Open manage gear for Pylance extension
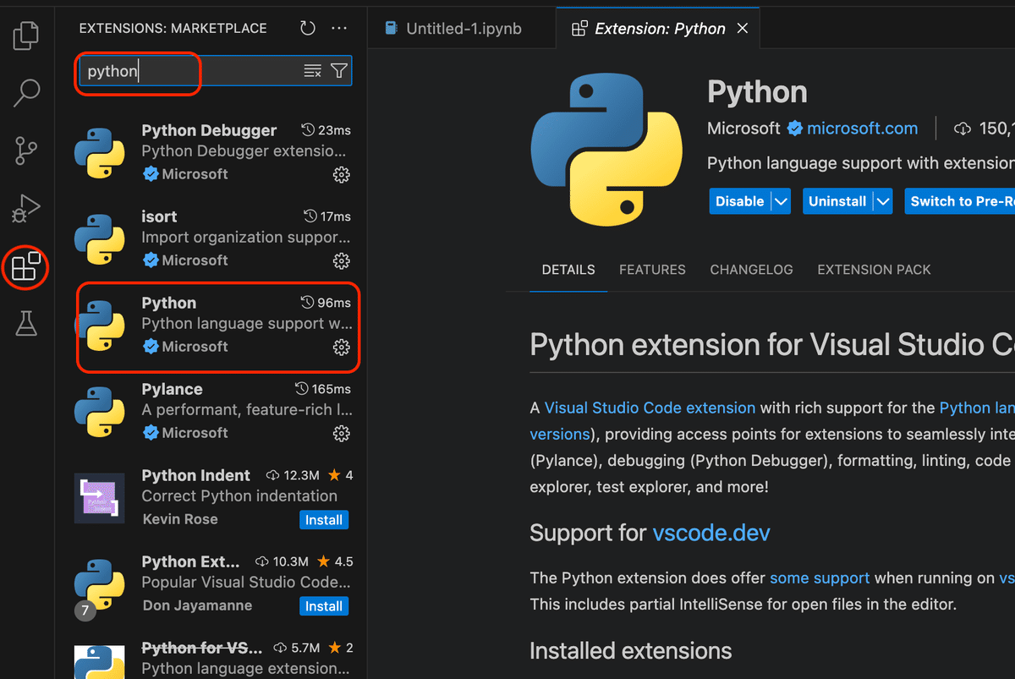 342,433
